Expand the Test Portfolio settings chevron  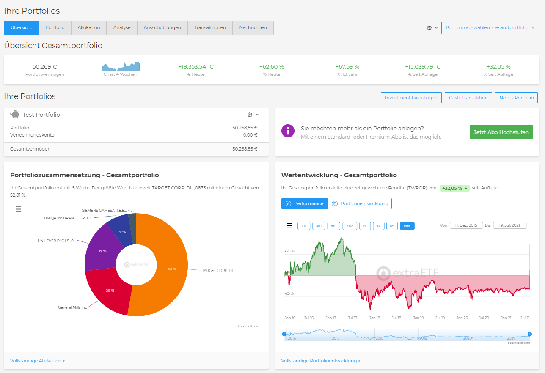tap(257, 115)
